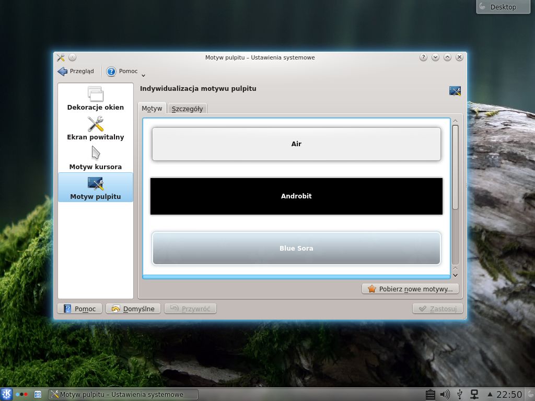This screenshot has height=401, width=535.
Task: Select the Air desktop theme
Action: [x=296, y=144]
